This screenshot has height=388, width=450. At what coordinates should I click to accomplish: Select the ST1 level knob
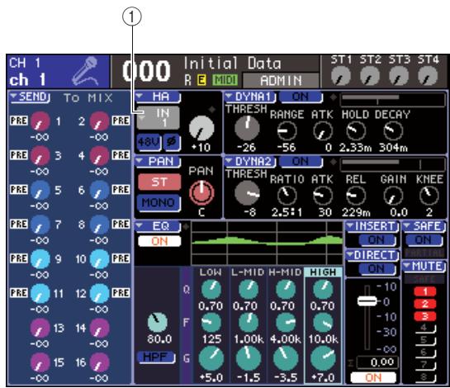[x=341, y=76]
